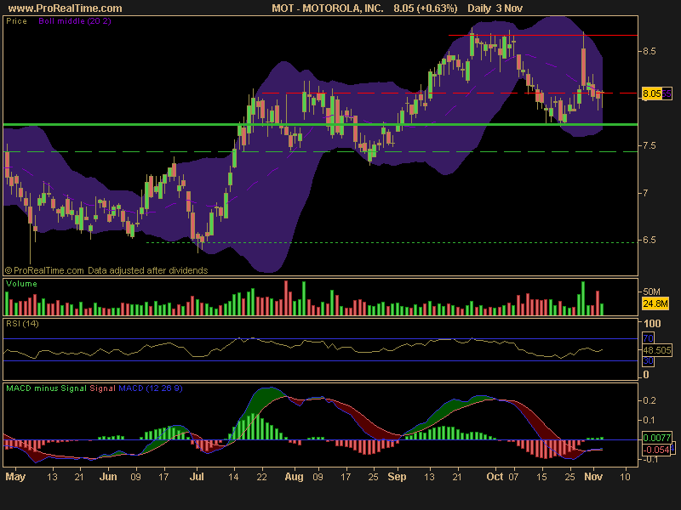Image resolution: width=681 pixels, height=510 pixels.
Task: Click the 10 date label after Nov
Action: (625, 477)
